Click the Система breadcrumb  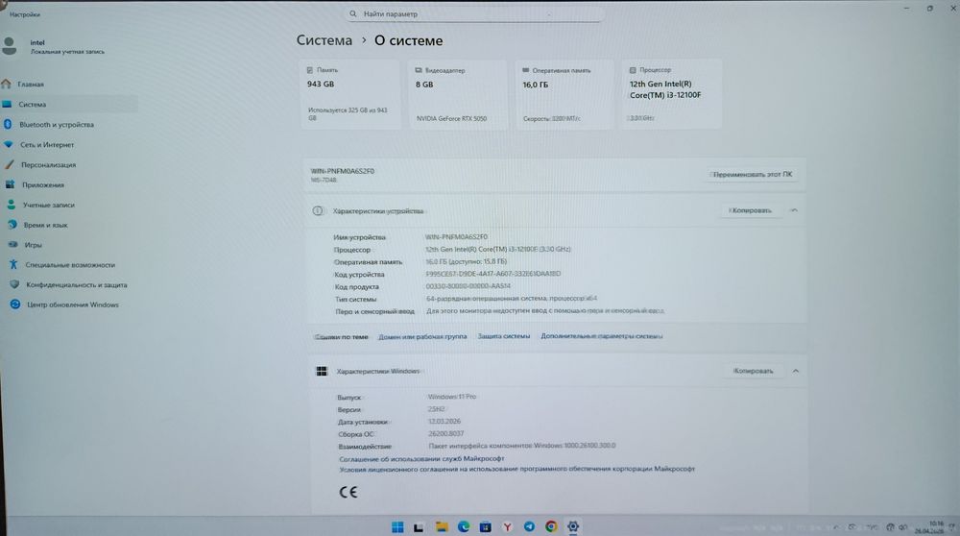click(324, 40)
